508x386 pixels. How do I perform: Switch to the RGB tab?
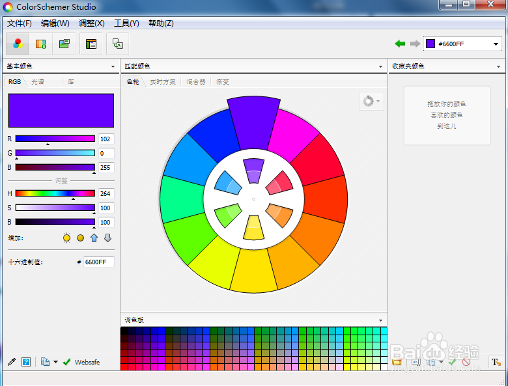pyautogui.click(x=14, y=81)
